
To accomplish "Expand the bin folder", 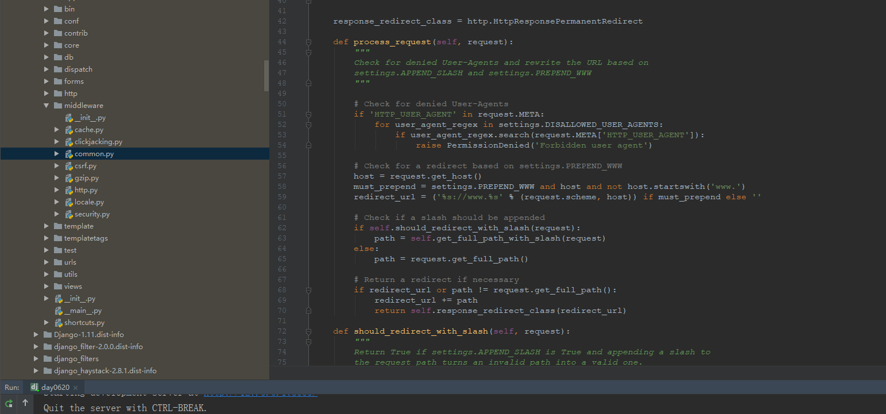I will (47, 9).
